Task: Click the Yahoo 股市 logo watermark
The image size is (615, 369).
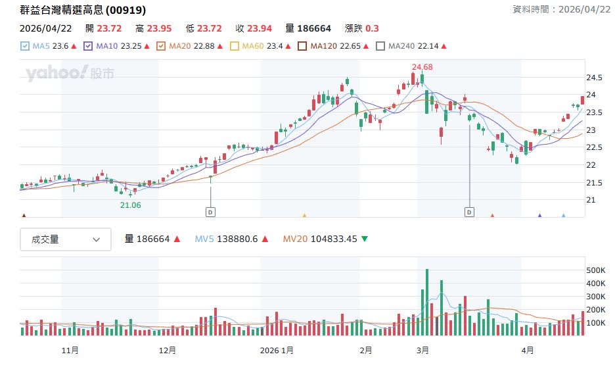Action: click(x=70, y=73)
